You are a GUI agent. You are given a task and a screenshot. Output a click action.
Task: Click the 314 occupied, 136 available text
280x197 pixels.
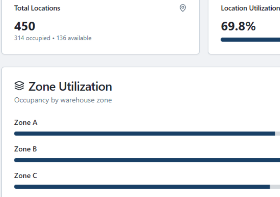(53, 38)
